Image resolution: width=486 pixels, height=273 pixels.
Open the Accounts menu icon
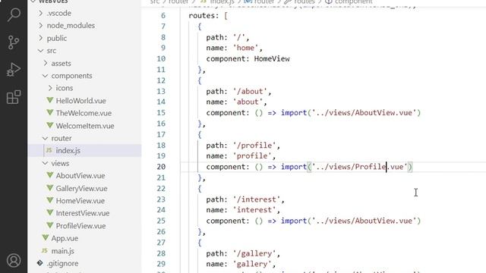tap(14, 260)
